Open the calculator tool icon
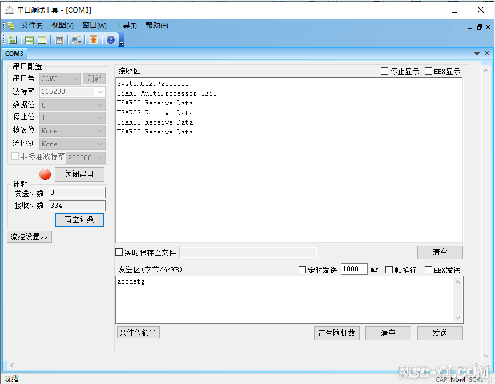This screenshot has width=495, height=384. coord(59,40)
